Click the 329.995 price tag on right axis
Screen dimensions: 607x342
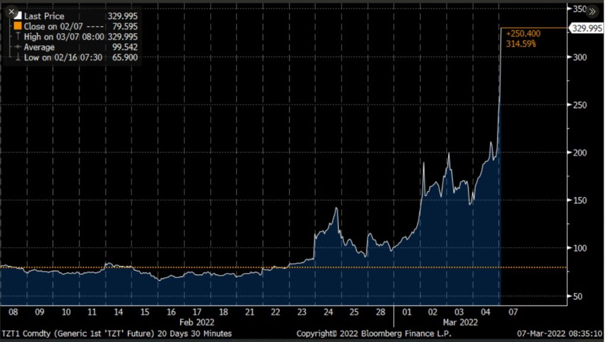(x=587, y=28)
